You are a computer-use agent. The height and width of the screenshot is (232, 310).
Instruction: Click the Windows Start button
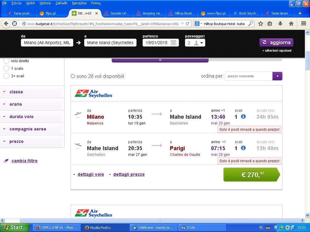(15, 227)
